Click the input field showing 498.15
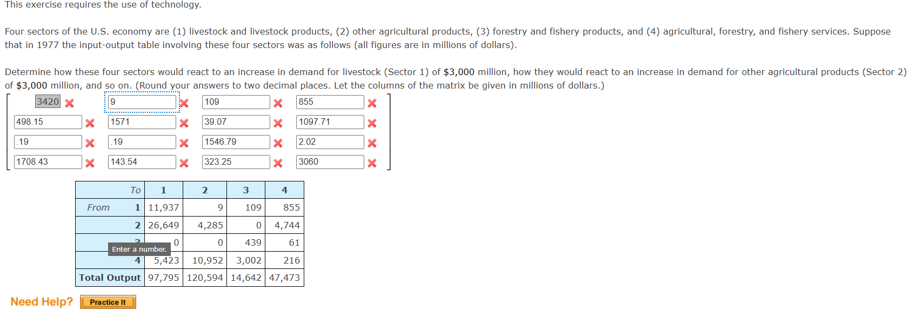Screen dimensions: 915x317 [x=48, y=122]
